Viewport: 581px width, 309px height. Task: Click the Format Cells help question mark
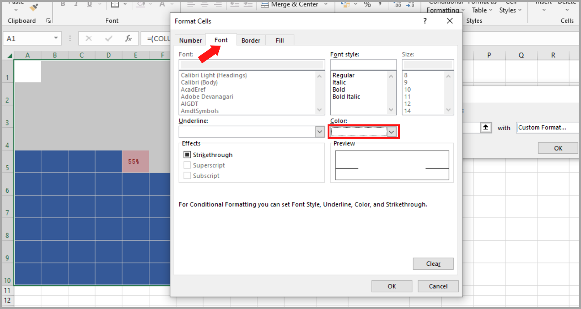(x=425, y=21)
